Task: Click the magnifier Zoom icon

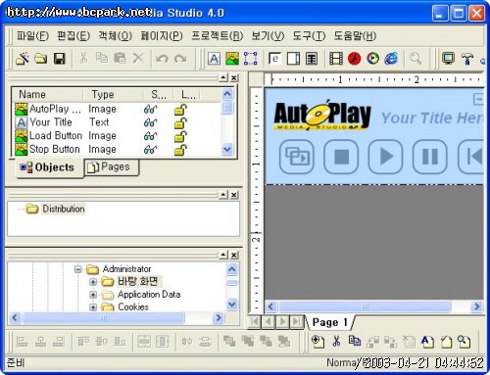Action: (416, 59)
